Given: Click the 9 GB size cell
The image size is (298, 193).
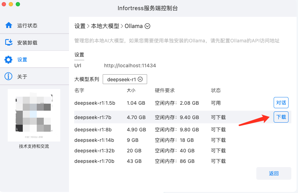Looking at the screenshot, I should [133, 140].
